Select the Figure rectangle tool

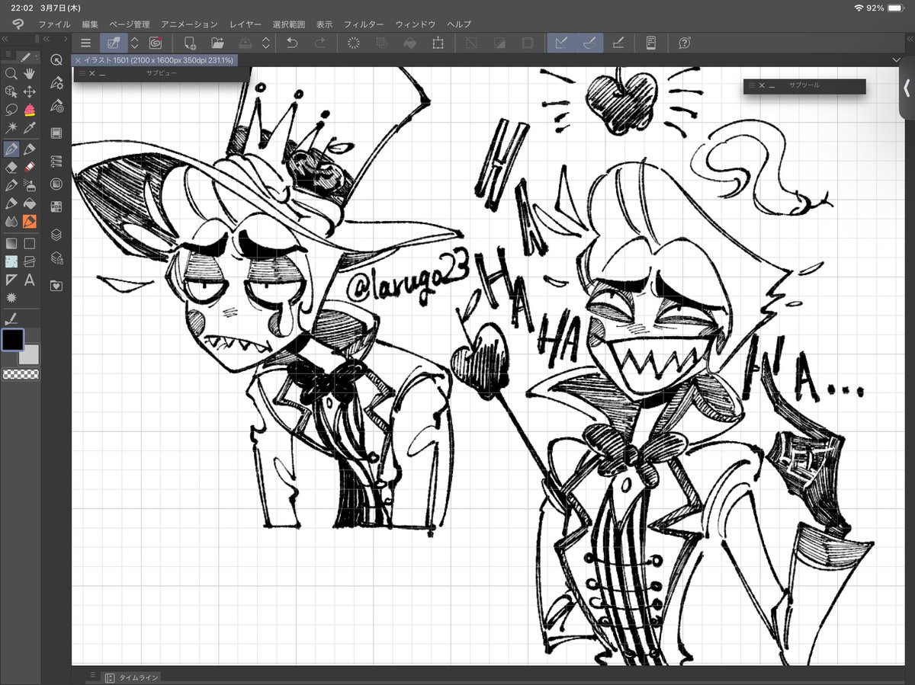(x=30, y=244)
